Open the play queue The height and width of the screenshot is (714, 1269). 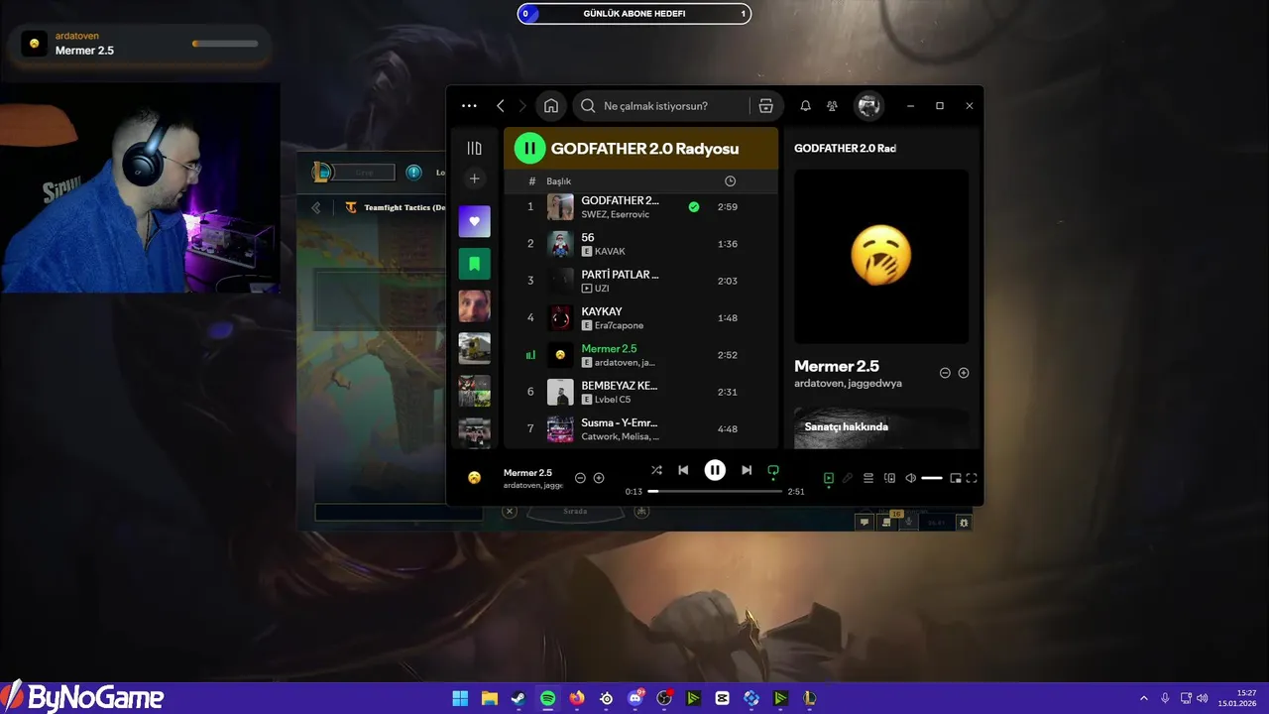click(868, 478)
